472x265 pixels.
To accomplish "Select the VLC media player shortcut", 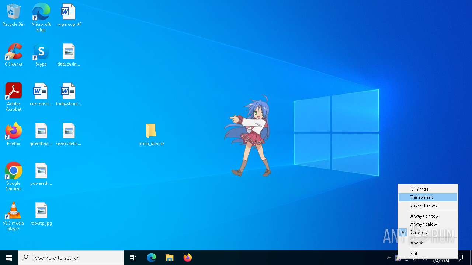I will point(14,216).
